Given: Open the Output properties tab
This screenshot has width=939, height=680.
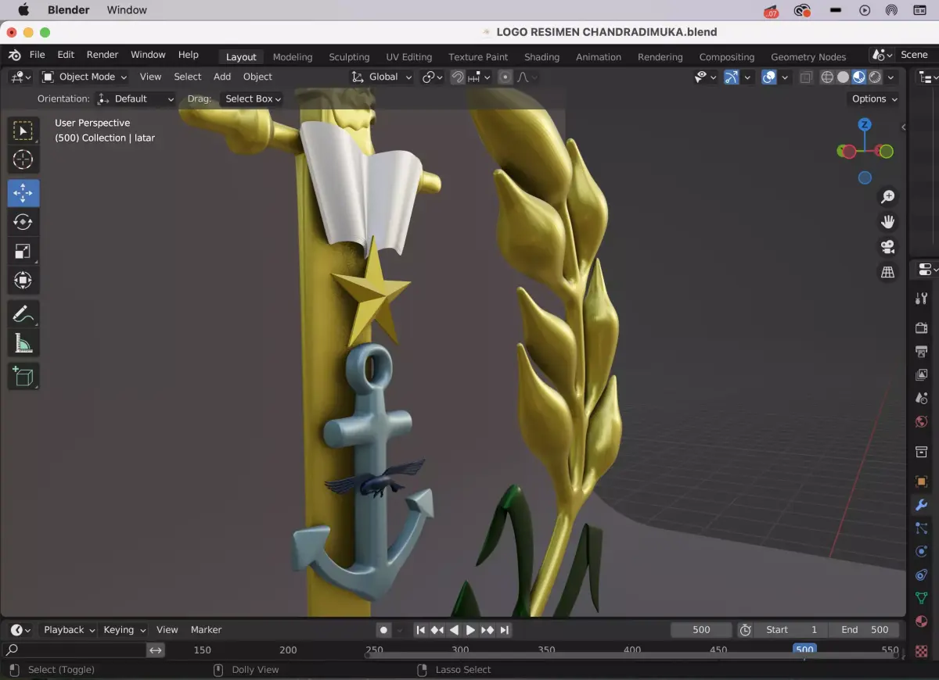Looking at the screenshot, I should (922, 351).
